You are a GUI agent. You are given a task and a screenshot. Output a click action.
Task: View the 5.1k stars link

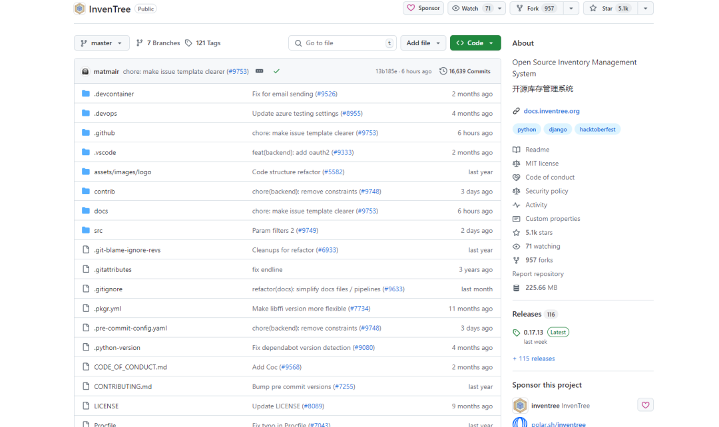tap(533, 232)
